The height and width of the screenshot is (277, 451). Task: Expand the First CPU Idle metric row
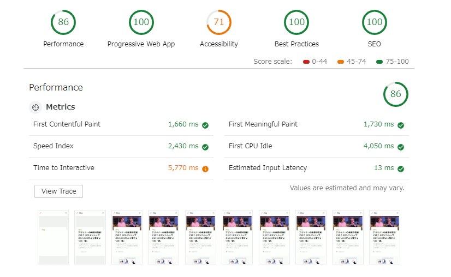pyautogui.click(x=317, y=147)
